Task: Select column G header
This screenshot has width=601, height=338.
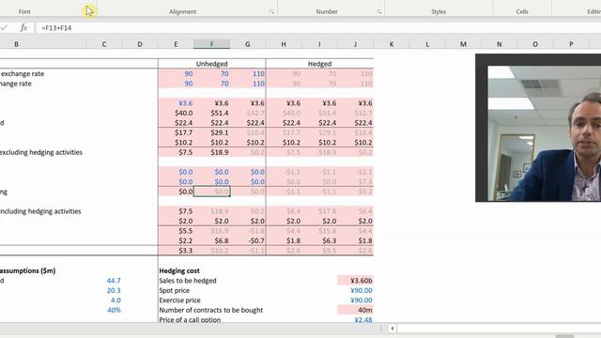Action: point(248,44)
